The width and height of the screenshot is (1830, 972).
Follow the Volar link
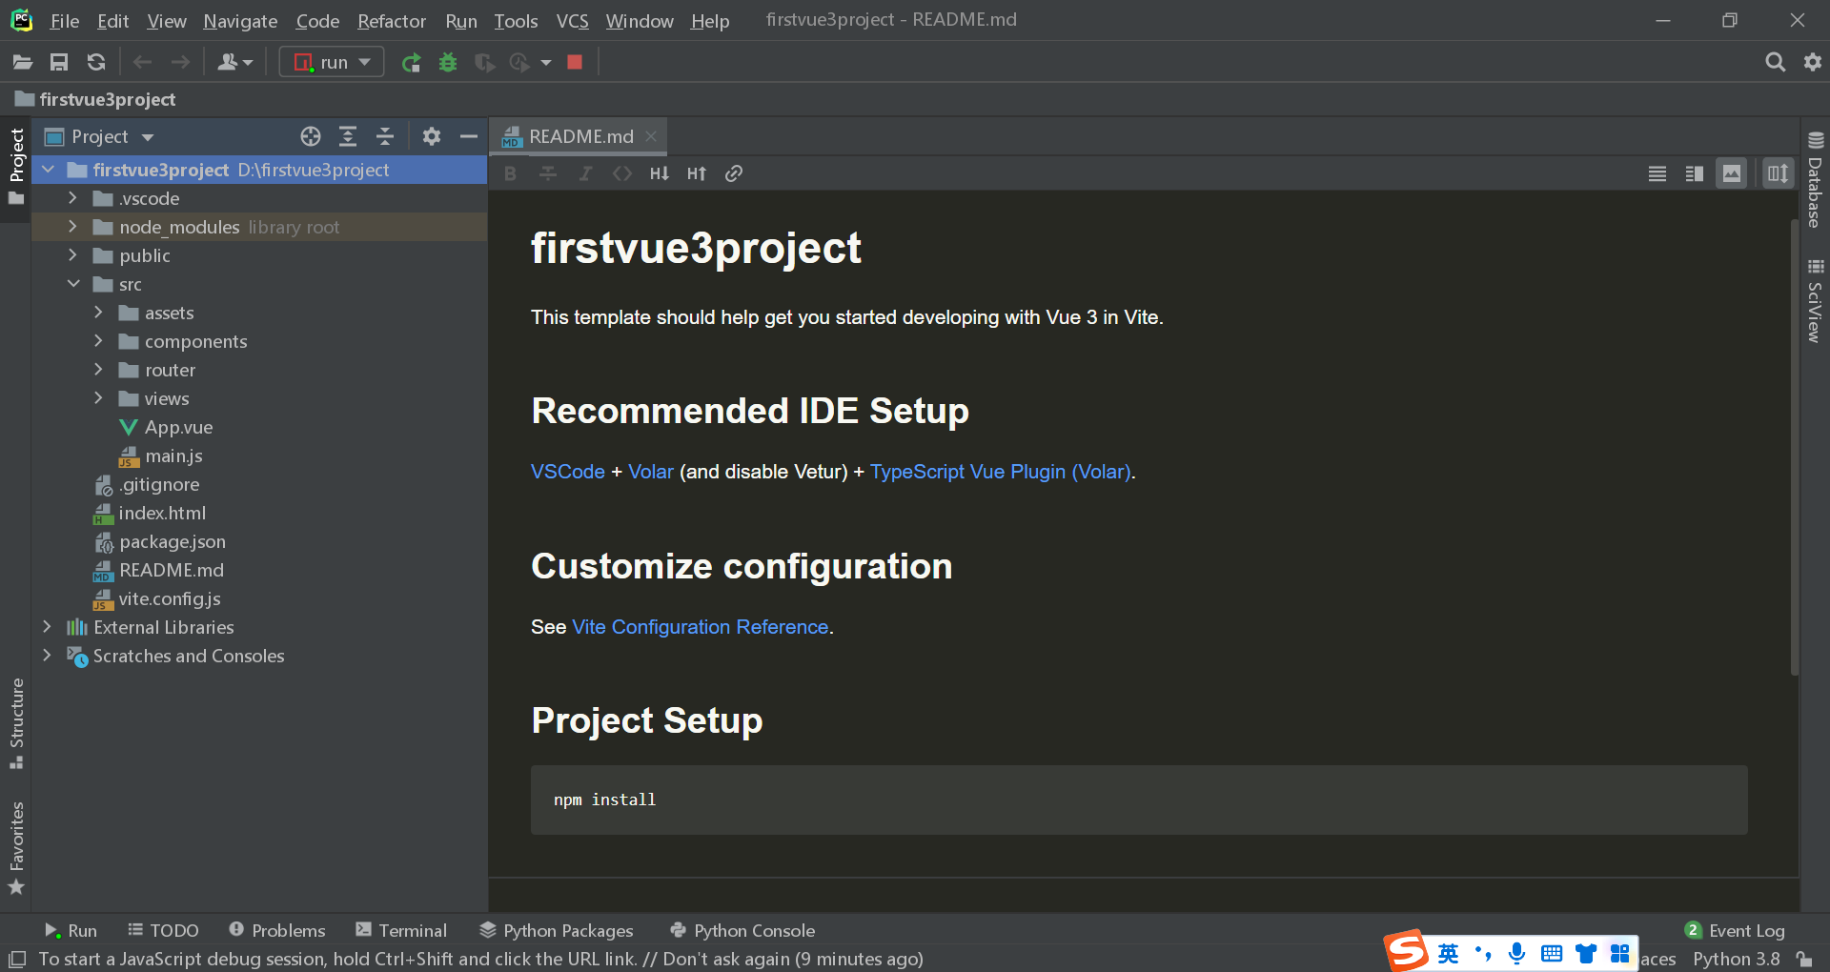click(x=651, y=472)
